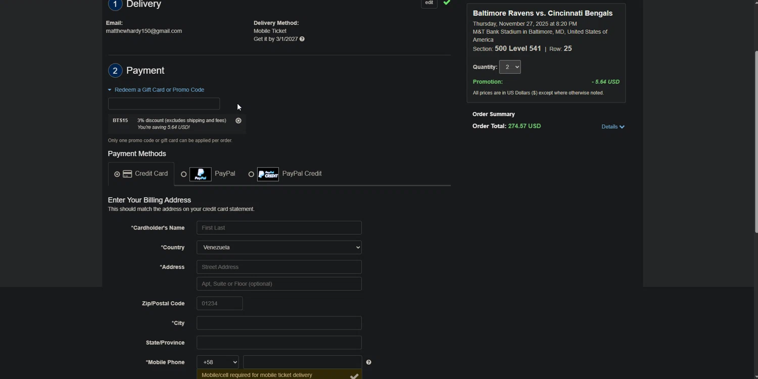Click 'Section: 500 Level 541' text
The height and width of the screenshot is (379, 758).
pos(507,49)
